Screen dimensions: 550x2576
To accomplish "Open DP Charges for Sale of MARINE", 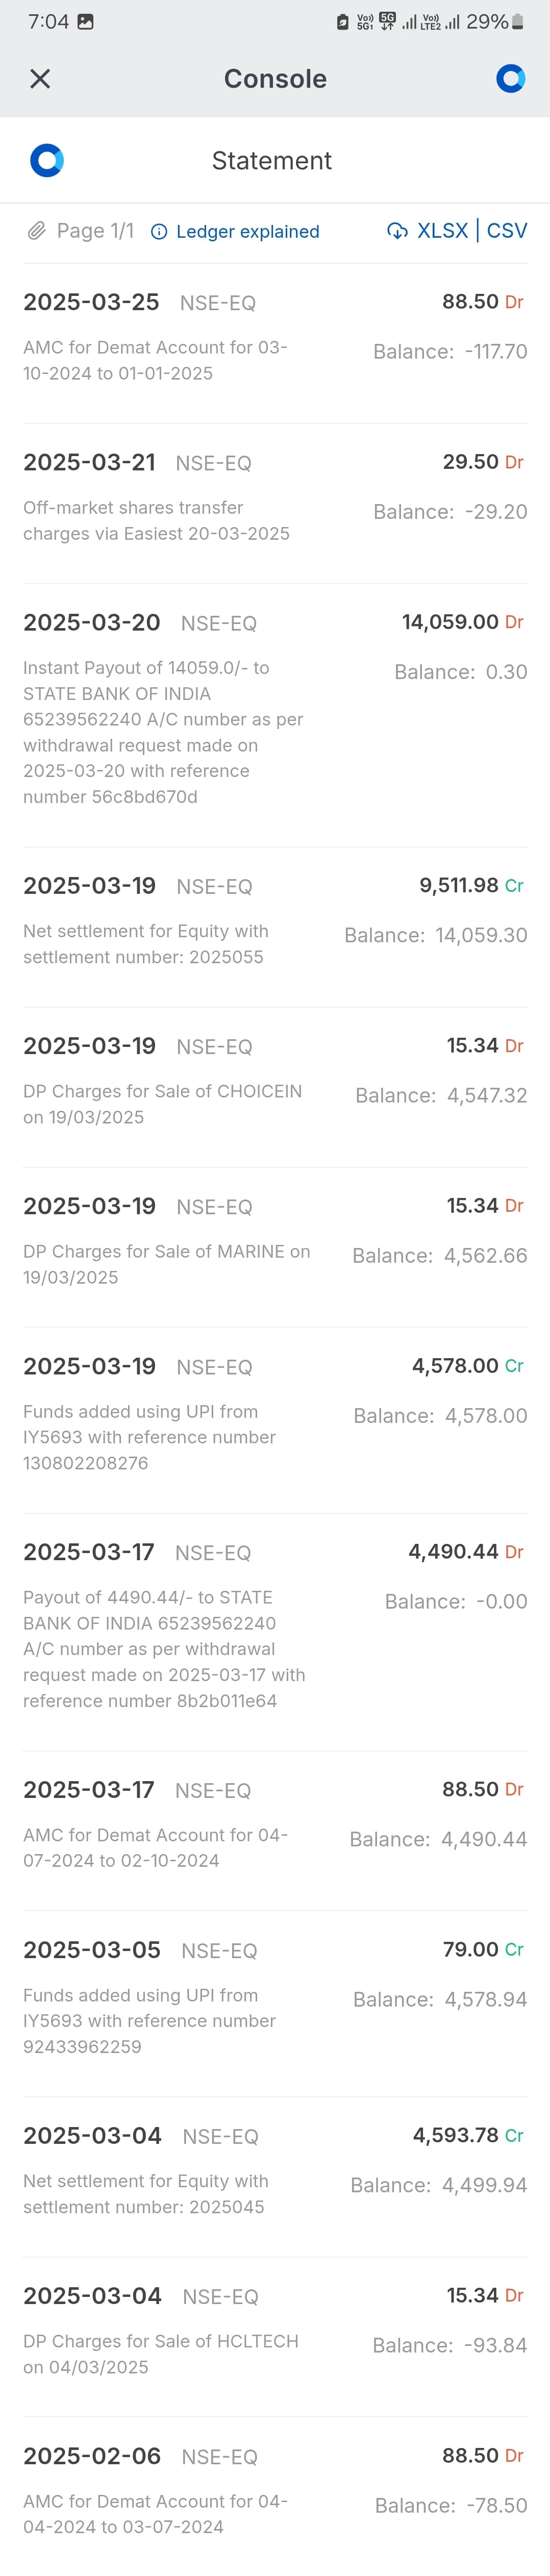I will pos(275,1247).
